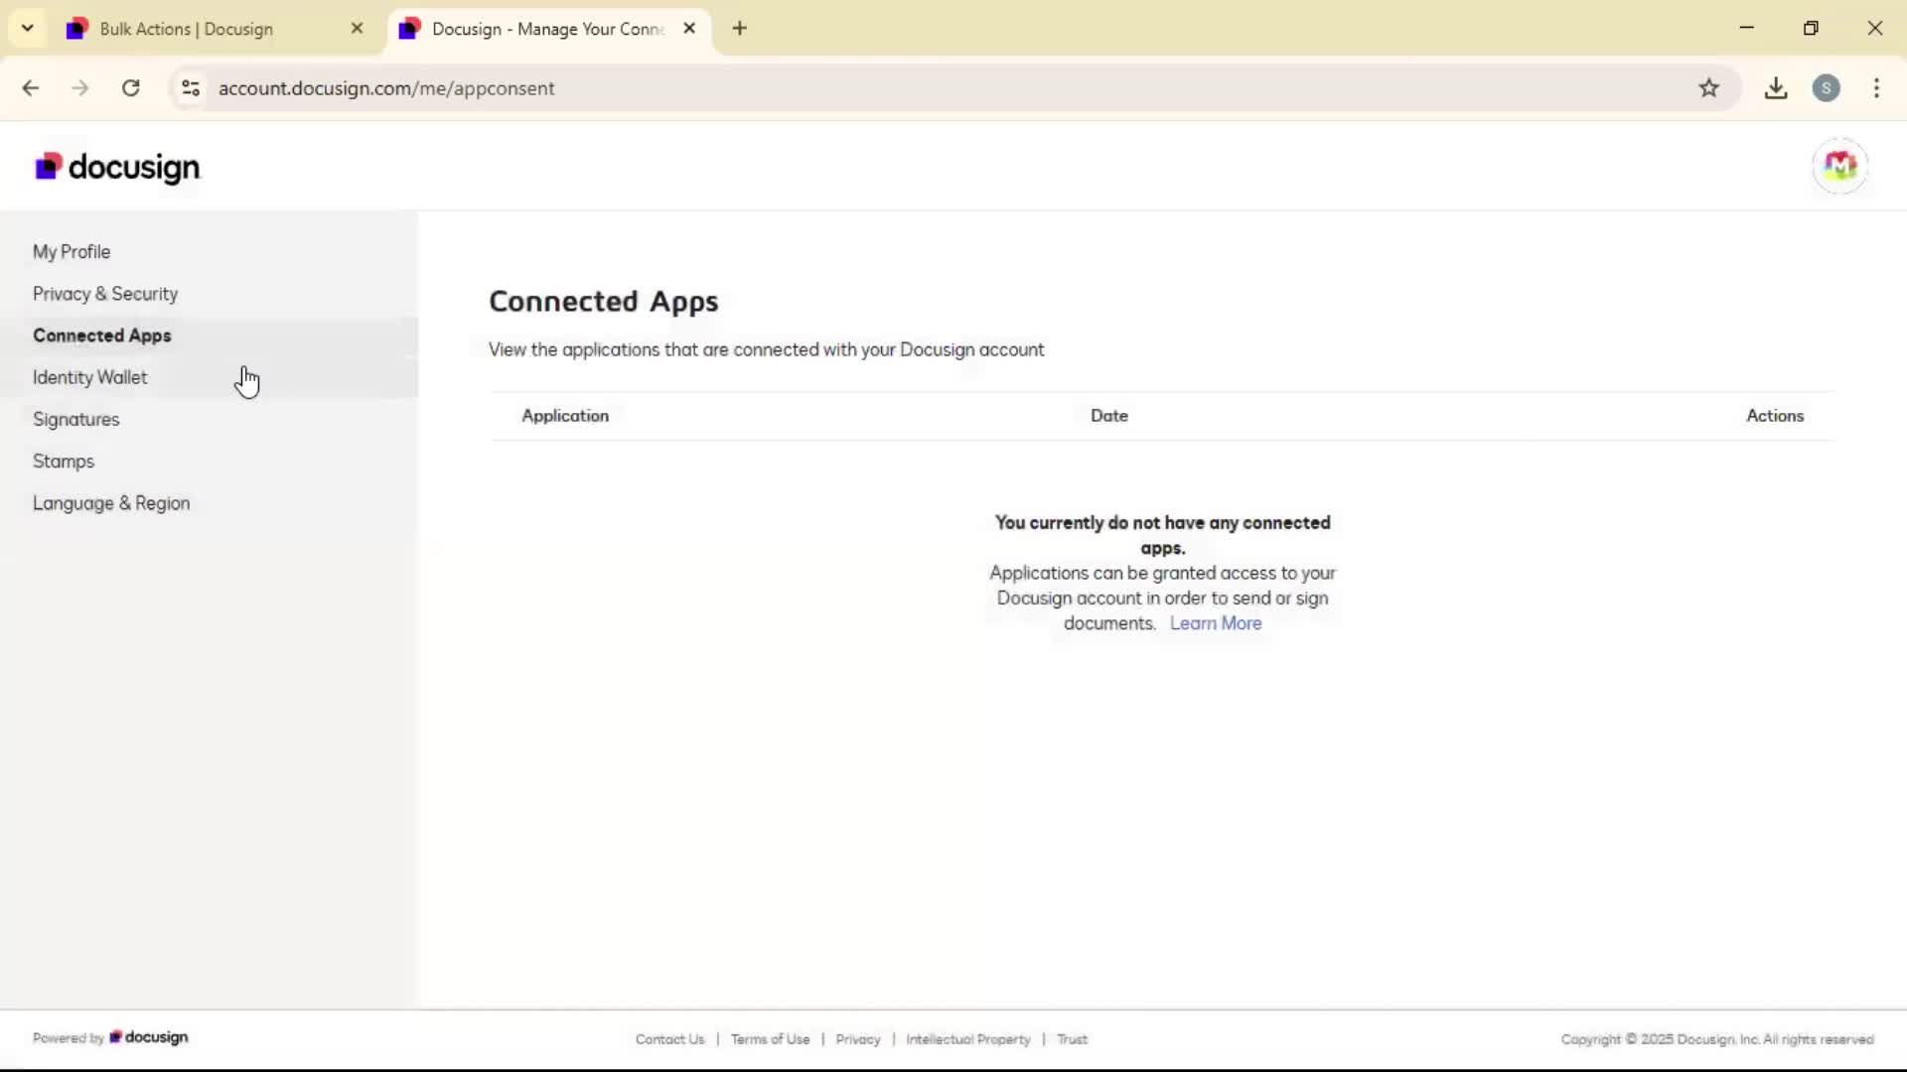The height and width of the screenshot is (1072, 1907).
Task: Click the Docusign logo in header
Action: (117, 167)
